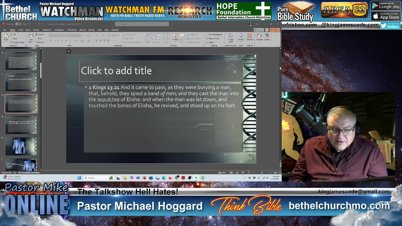Switch to Design tab
402x226 pixels.
click(36, 30)
